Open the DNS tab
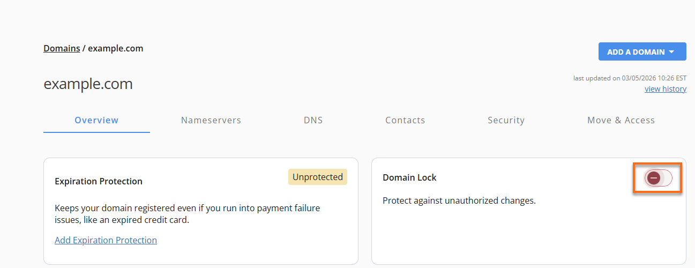 [x=313, y=120]
